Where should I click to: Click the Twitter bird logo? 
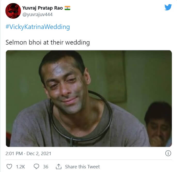(x=168, y=7)
